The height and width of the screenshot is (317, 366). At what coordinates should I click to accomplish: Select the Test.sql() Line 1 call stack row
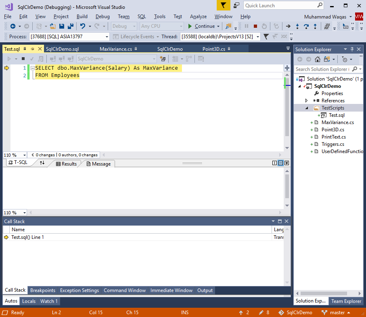(x=143, y=237)
